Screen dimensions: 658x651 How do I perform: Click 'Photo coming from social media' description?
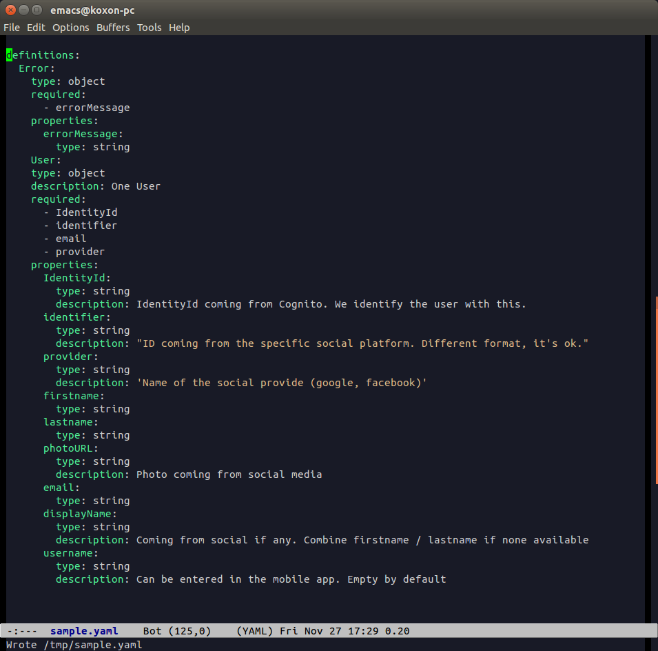[x=229, y=474]
